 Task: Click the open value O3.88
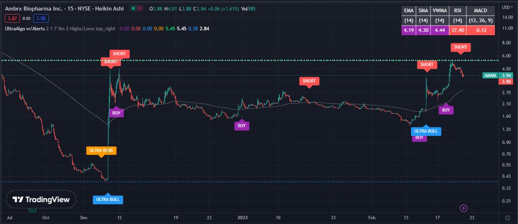point(156,8)
